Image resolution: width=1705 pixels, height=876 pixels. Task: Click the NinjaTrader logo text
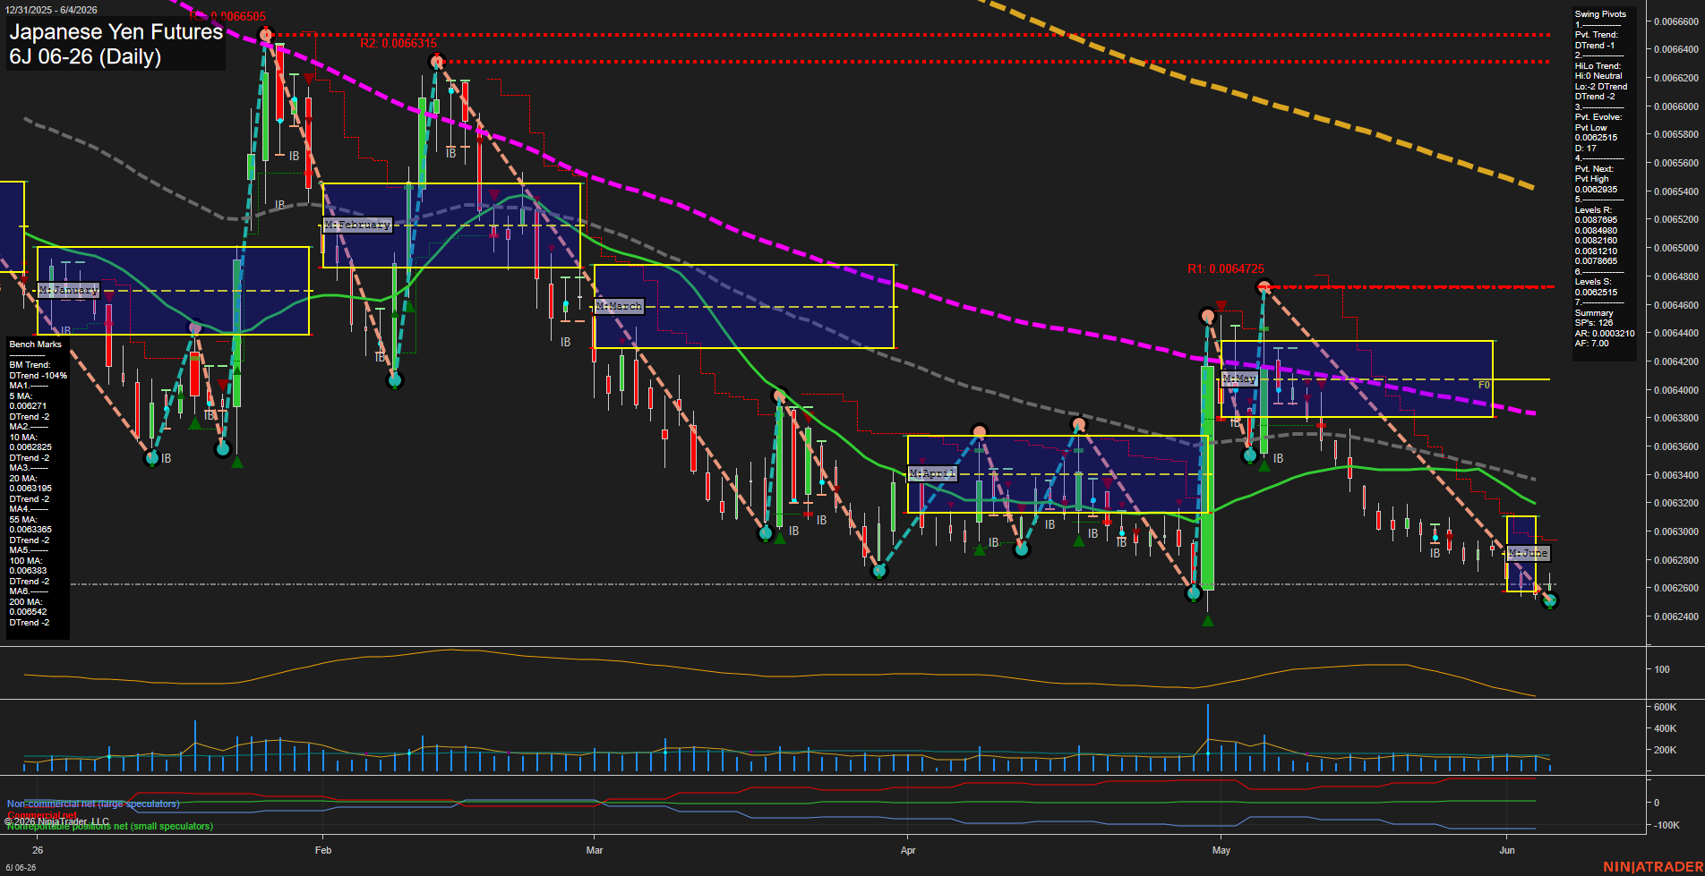[1652, 866]
